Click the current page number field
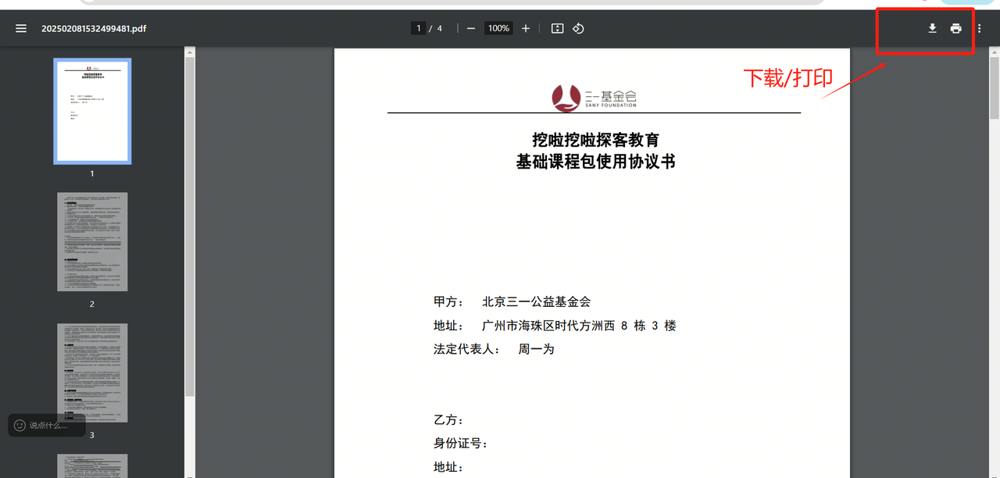Viewport: 1000px width, 478px height. point(419,29)
